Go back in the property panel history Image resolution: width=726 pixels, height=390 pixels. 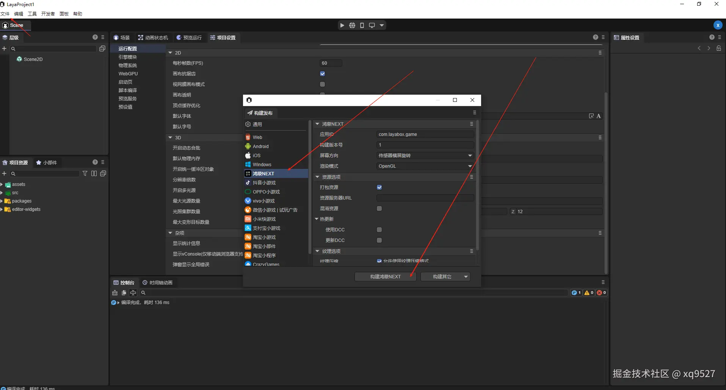tap(699, 48)
